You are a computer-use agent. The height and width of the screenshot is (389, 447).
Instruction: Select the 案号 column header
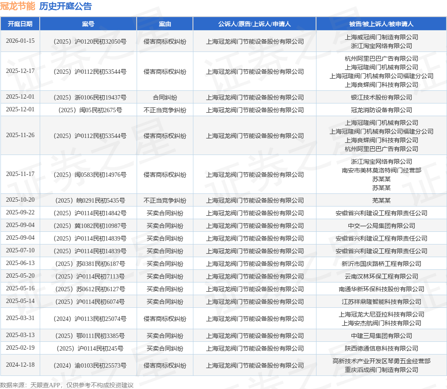click(88, 24)
